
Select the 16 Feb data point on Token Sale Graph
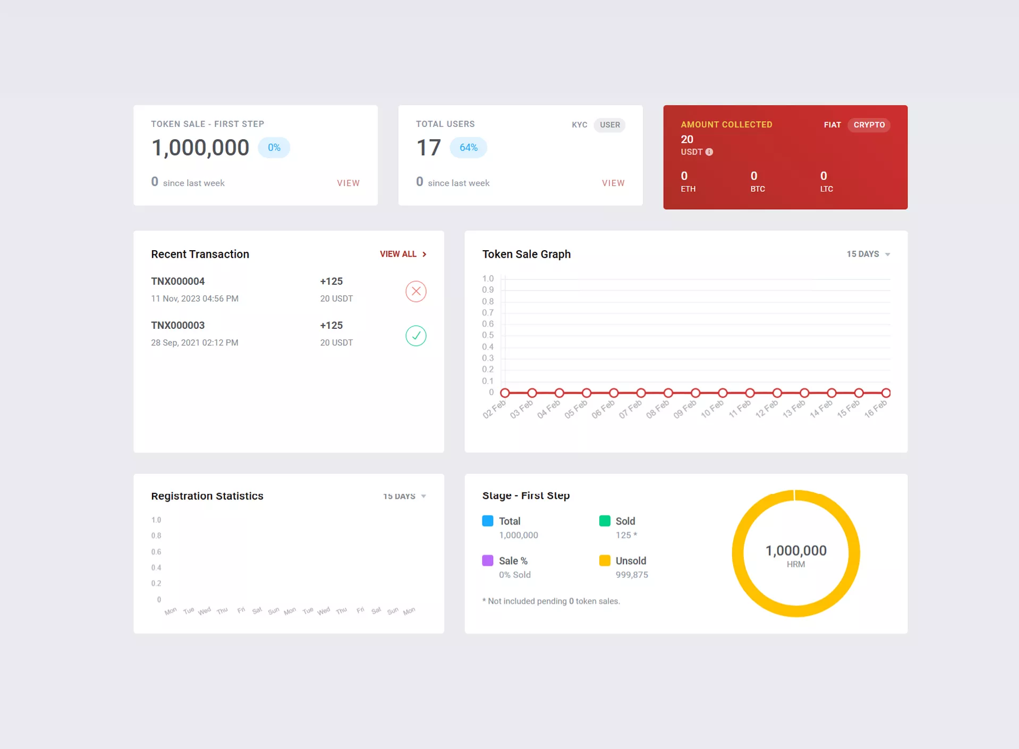pos(885,392)
